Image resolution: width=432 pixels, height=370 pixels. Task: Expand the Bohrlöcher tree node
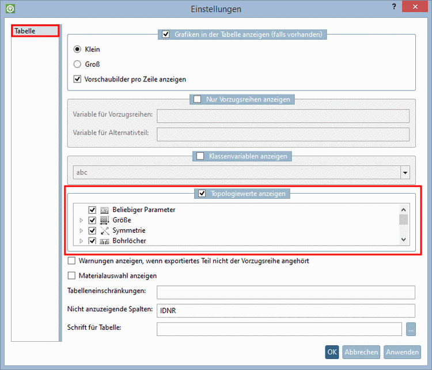pos(81,241)
